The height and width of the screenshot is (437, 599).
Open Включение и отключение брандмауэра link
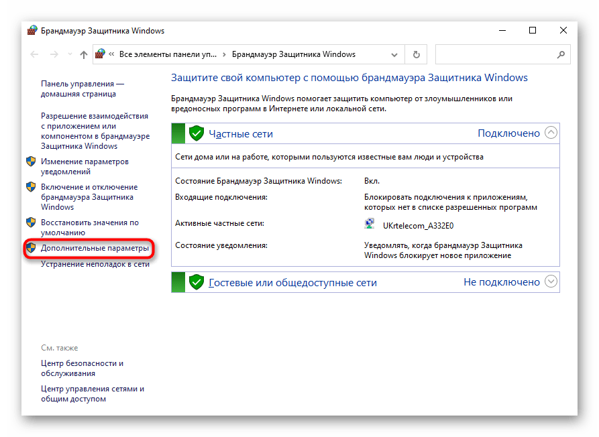coord(89,197)
